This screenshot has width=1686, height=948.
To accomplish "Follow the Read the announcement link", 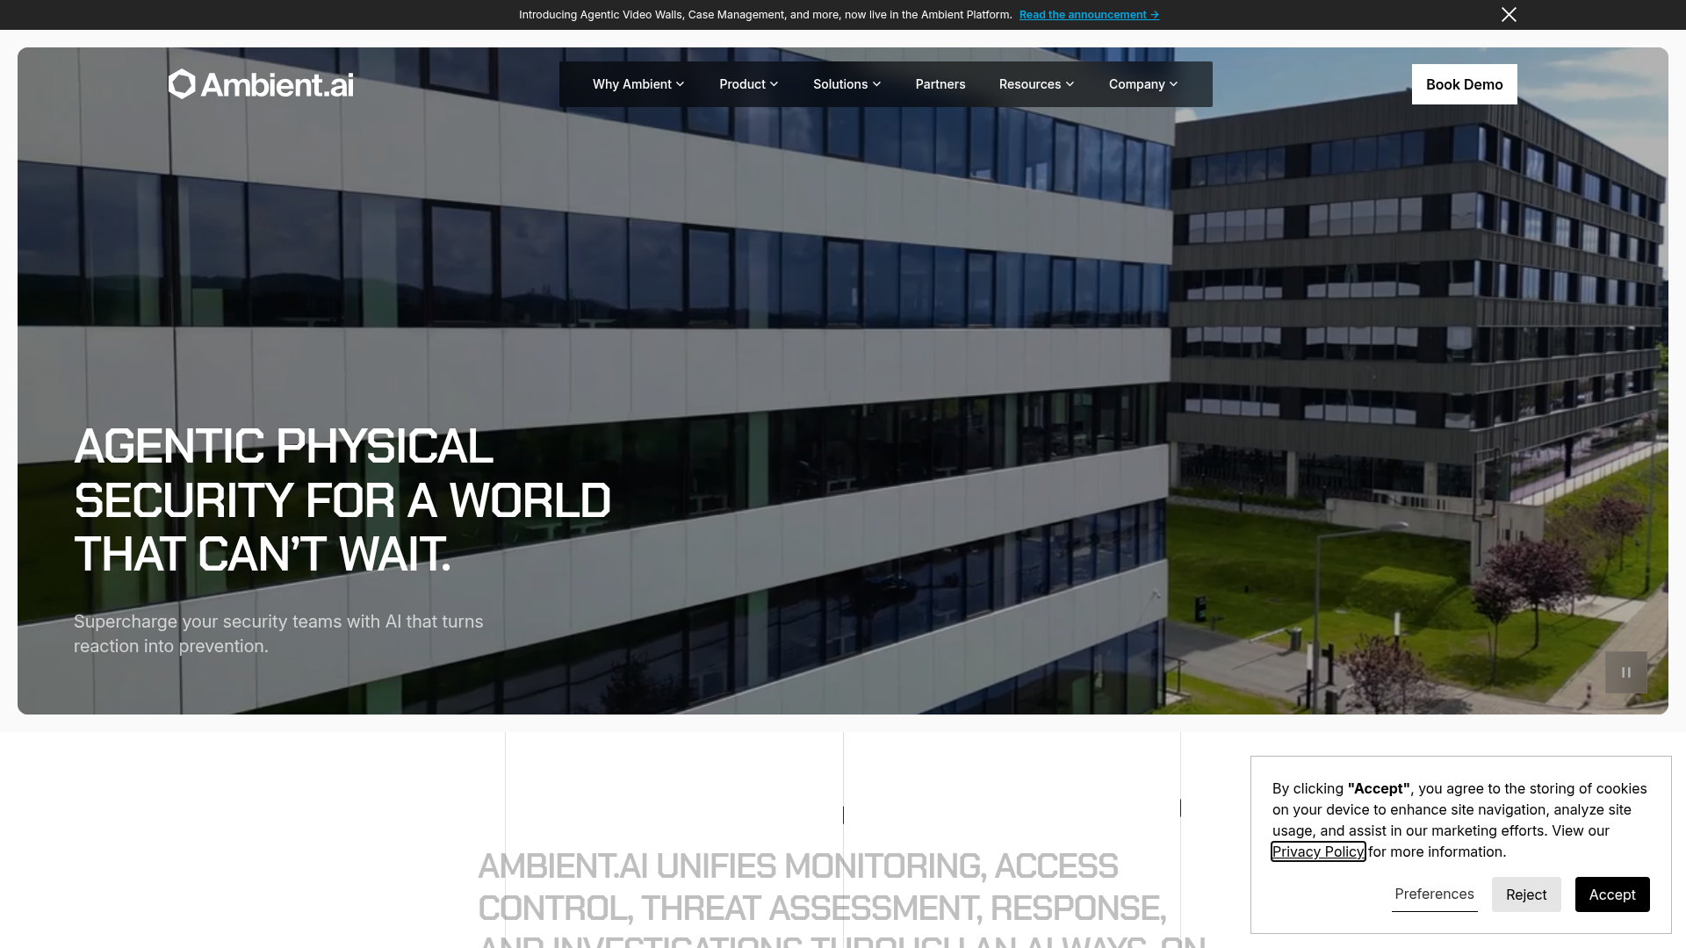I will tap(1089, 15).
